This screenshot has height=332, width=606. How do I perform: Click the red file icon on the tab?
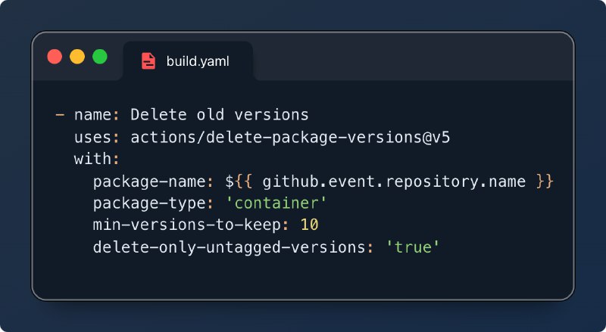[148, 61]
